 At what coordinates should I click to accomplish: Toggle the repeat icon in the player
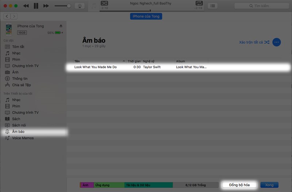(x=199, y=3)
